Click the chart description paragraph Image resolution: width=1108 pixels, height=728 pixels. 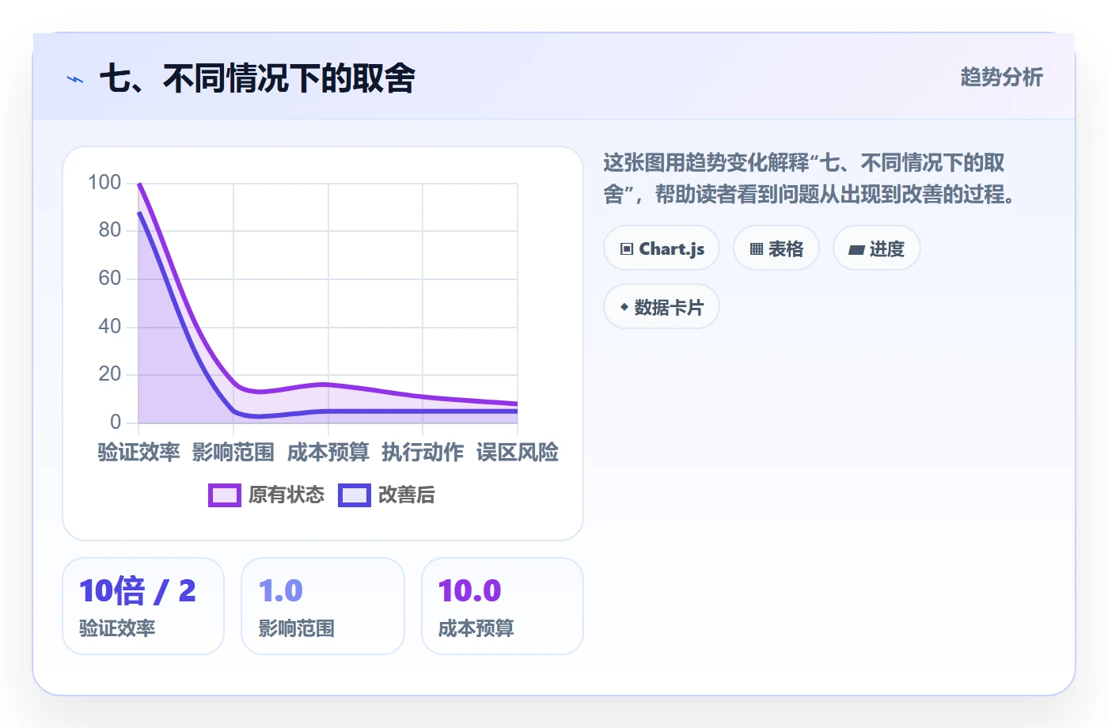click(811, 179)
